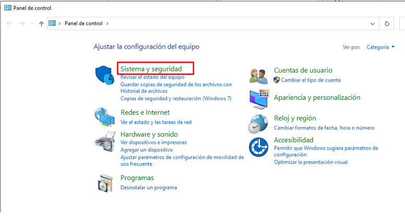Click the Redes e Internet globe icon
This screenshot has width=405, height=221.
coord(105,118)
